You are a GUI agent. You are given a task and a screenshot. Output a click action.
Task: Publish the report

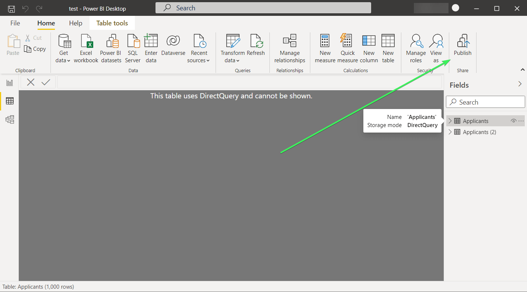coord(463,45)
